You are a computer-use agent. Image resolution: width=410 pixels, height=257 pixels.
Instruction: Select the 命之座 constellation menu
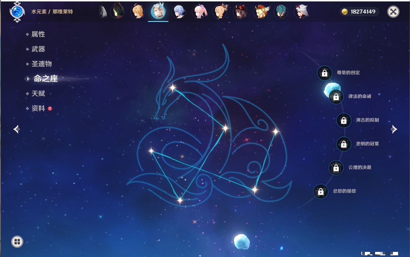click(x=45, y=79)
